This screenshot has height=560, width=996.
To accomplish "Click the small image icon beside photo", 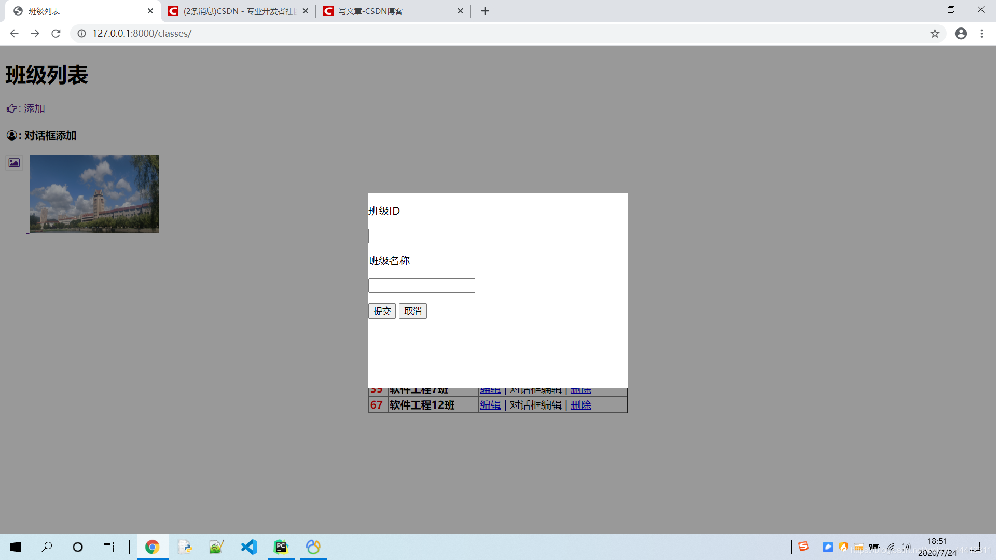I will click(x=14, y=163).
